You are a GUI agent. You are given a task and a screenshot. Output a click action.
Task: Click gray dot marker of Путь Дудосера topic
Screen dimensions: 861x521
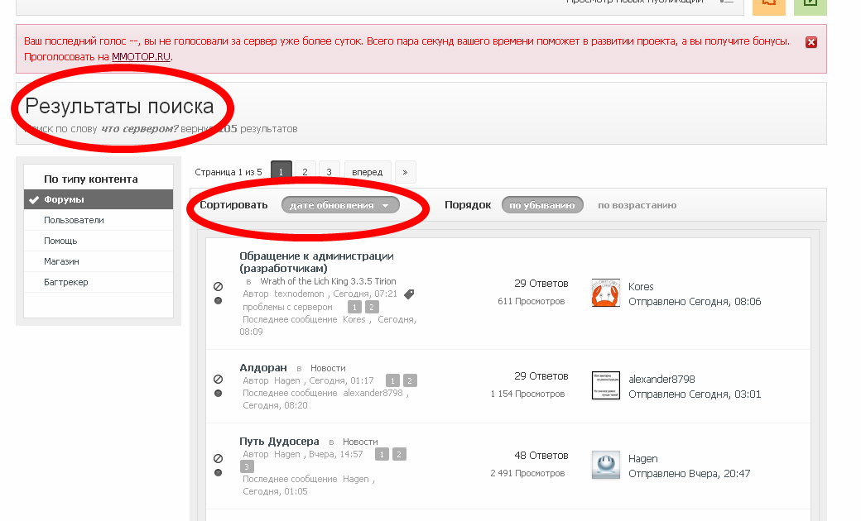coord(218,473)
